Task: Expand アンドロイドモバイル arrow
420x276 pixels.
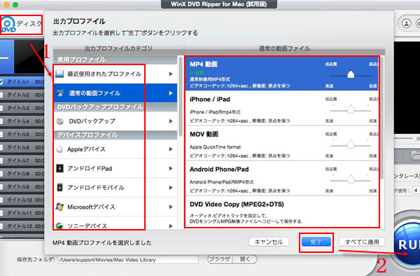Action: click(x=171, y=188)
